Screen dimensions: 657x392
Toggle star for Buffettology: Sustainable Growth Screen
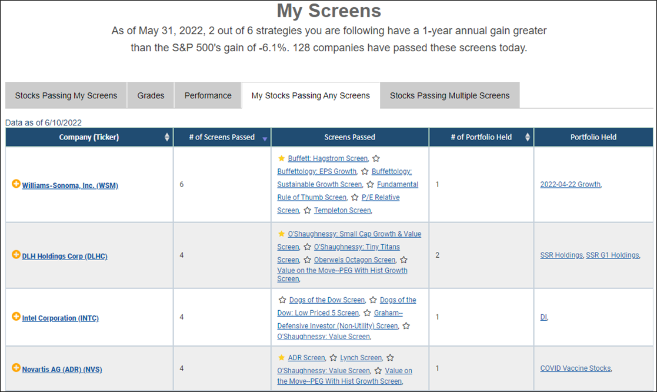click(365, 171)
